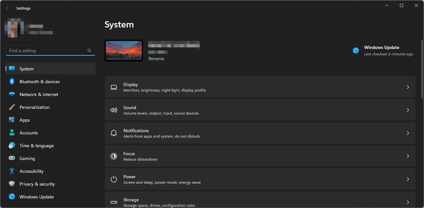Image resolution: width=424 pixels, height=208 pixels.
Task: Click the Network & internet Wi-Fi icon
Action: [12, 94]
